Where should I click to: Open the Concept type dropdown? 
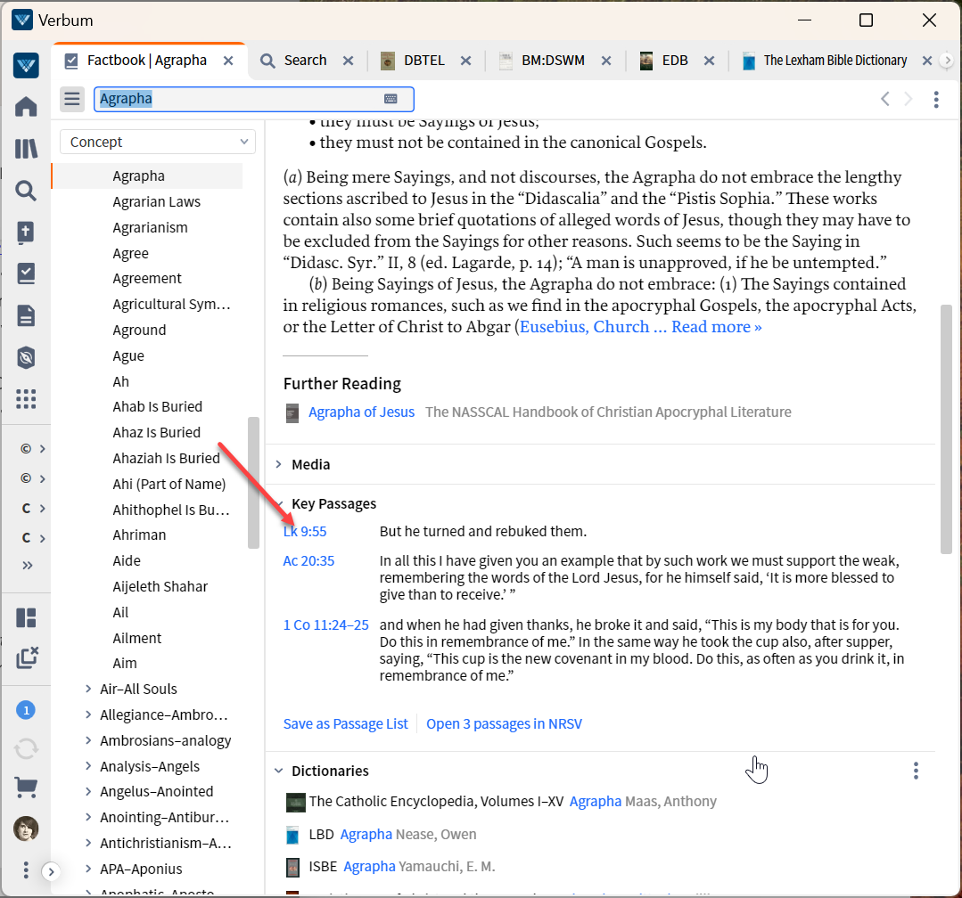click(158, 143)
